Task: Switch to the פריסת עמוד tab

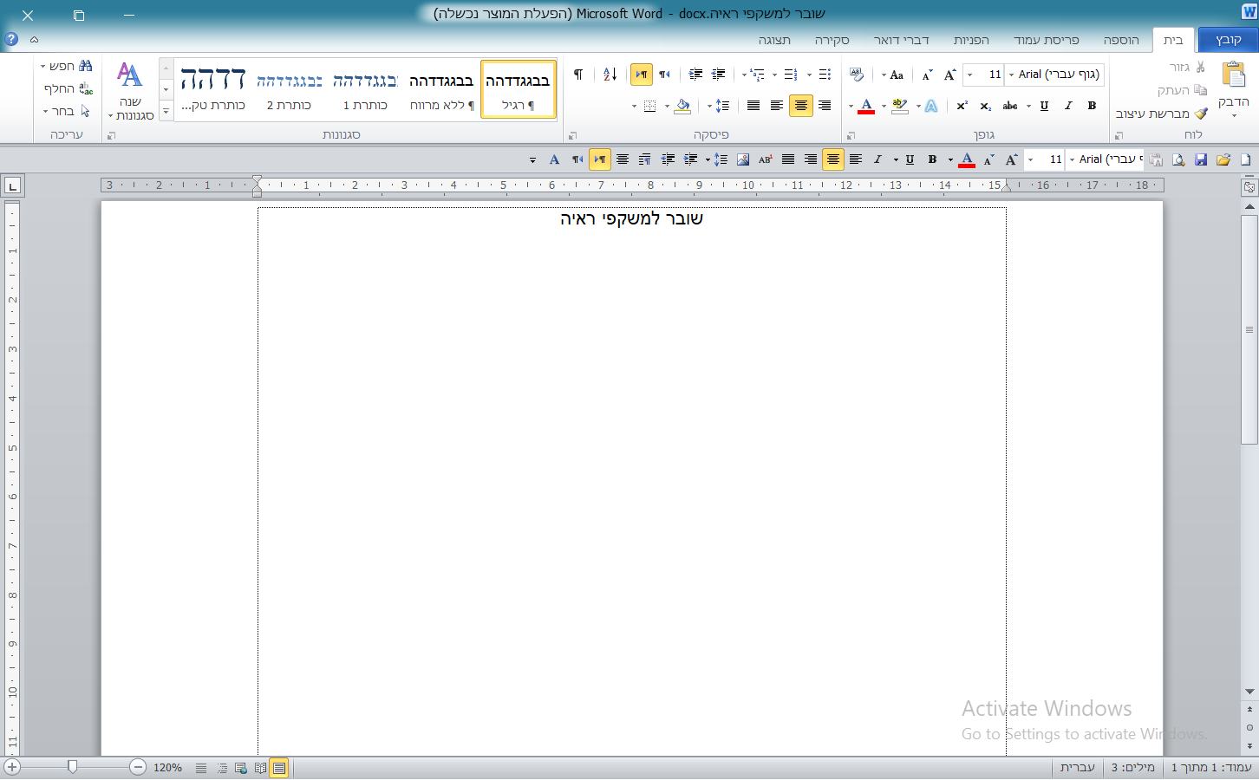Action: pyautogui.click(x=1046, y=40)
